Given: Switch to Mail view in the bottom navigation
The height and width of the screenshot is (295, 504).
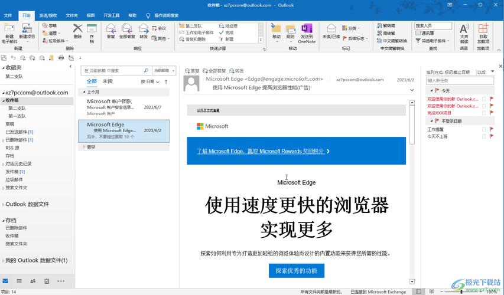Looking at the screenshot, I should pos(5,281).
